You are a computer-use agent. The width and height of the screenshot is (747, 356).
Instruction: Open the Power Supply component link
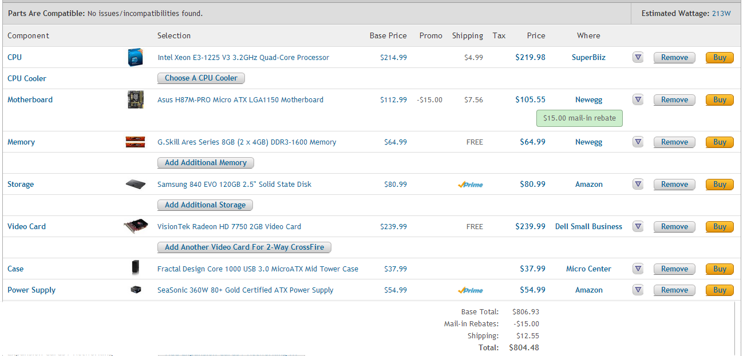pos(31,290)
